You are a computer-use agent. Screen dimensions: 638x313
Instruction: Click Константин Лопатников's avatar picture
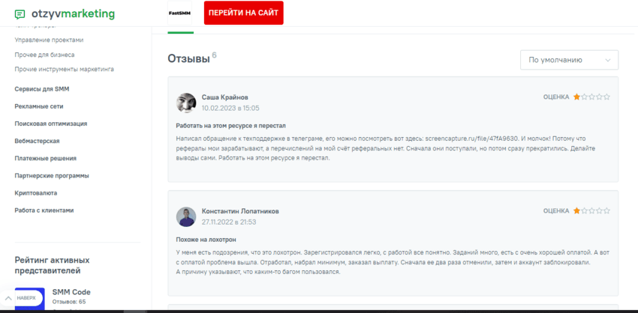click(x=186, y=217)
